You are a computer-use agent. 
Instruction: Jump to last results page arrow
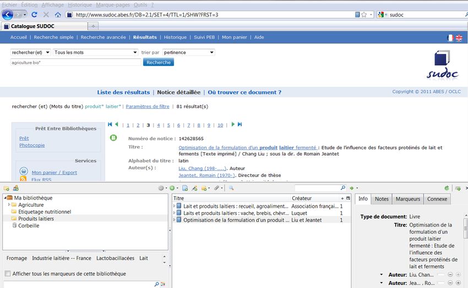pyautogui.click(x=240, y=124)
